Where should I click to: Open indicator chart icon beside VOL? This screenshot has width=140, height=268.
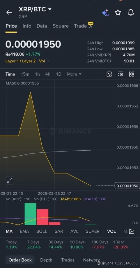click(x=132, y=232)
